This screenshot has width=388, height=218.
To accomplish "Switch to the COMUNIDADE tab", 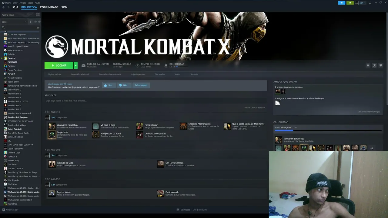I will 49,7.
